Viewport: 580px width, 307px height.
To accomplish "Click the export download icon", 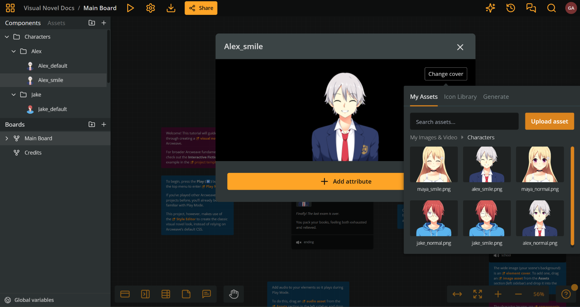I will pyautogui.click(x=171, y=8).
